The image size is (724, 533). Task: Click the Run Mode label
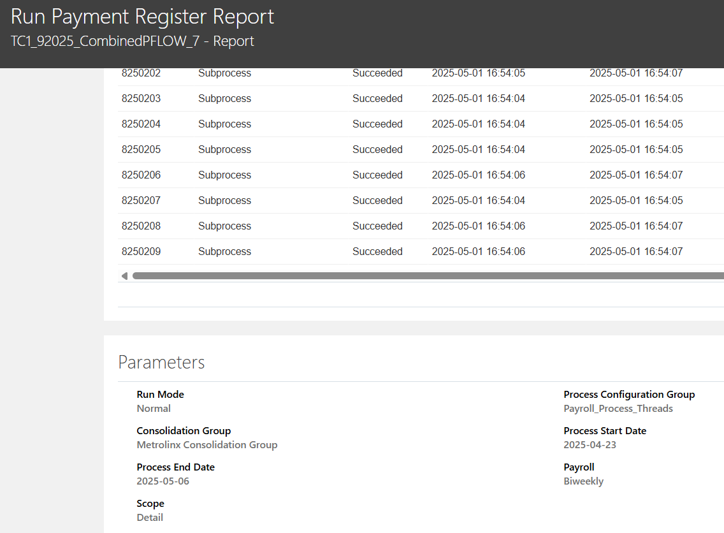[x=160, y=395]
